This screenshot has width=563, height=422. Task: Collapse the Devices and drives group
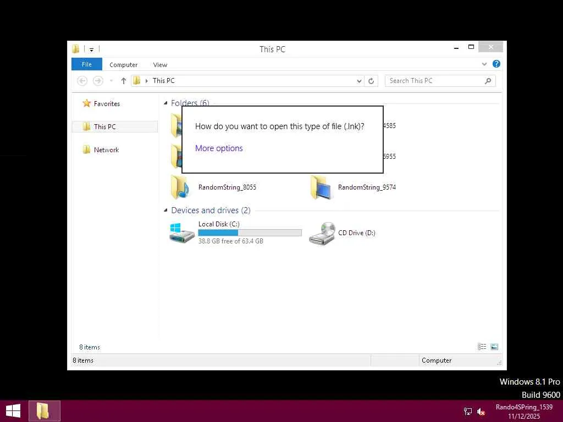tap(165, 210)
